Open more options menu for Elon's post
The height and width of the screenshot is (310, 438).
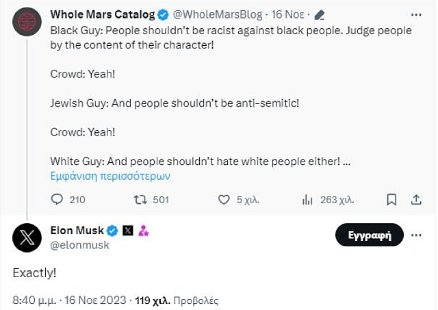[x=416, y=236]
